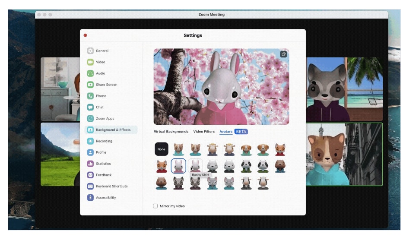
Task: Select the Avatars tab
Action: [226, 131]
